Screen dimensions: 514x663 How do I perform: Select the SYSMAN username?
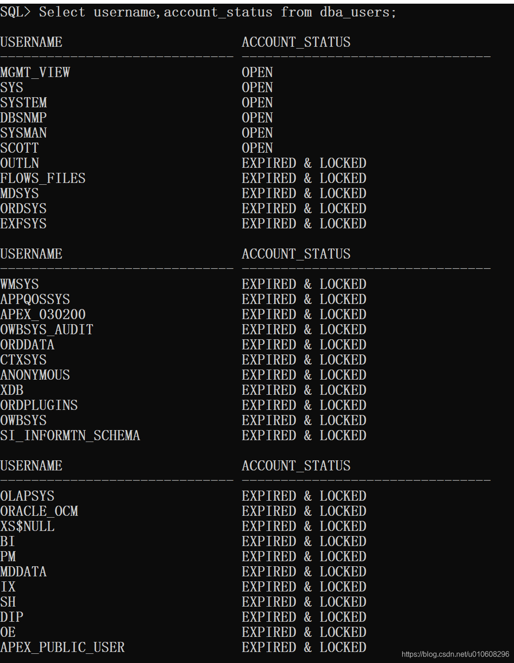(x=23, y=133)
